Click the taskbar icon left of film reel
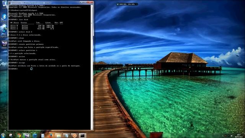This screenshot has width=245, height=138. [66, 135]
